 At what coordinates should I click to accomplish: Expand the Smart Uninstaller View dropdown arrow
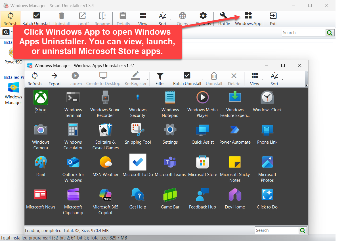pyautogui.click(x=151, y=19)
